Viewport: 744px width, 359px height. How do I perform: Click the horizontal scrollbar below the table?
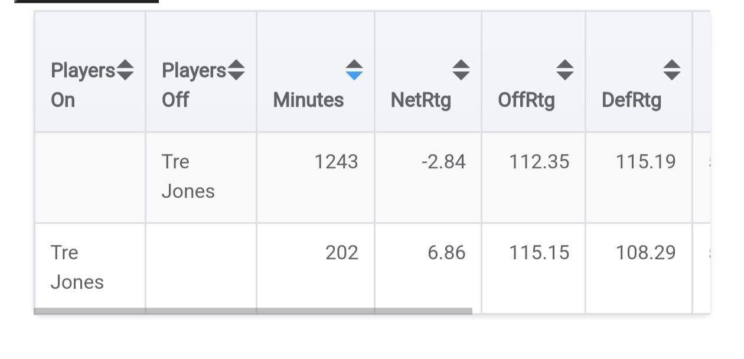254,309
